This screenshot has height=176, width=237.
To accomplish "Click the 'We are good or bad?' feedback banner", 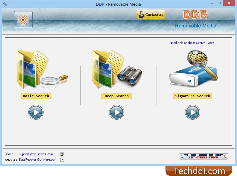I will pyautogui.click(x=204, y=156).
